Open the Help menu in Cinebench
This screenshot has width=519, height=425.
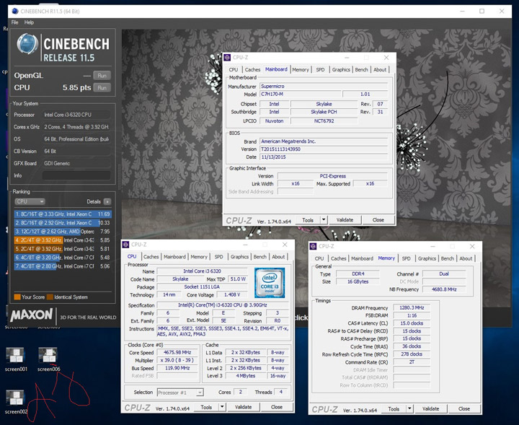coord(29,22)
